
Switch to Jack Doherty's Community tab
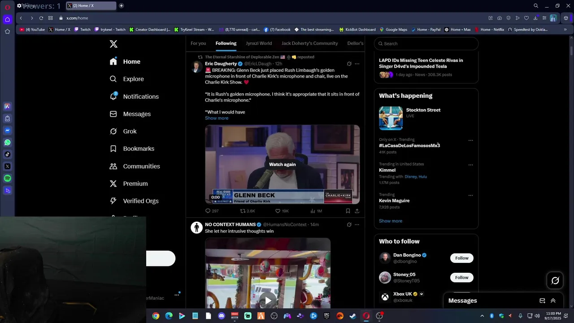coord(309,44)
